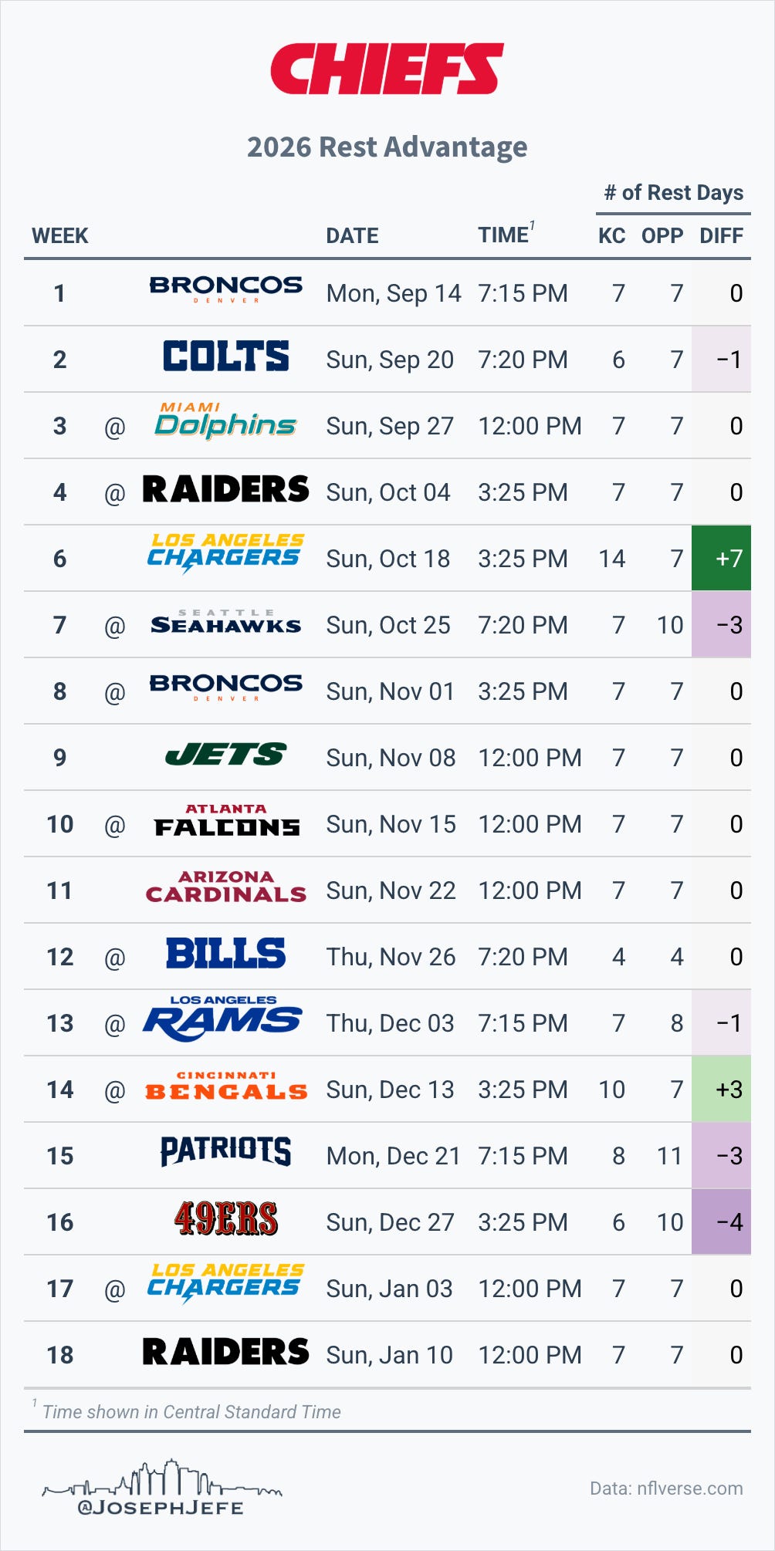Click the light green +3 DIFF cell
This screenshot has width=775, height=1551.
point(721,1090)
